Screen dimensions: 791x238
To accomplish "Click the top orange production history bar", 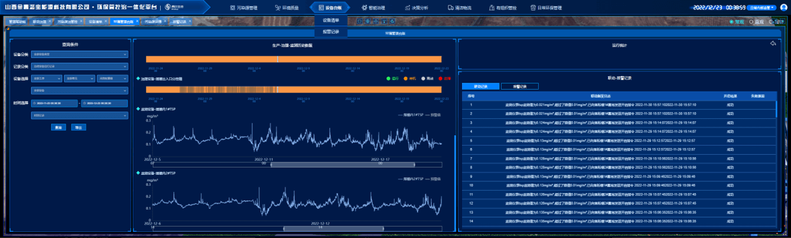I will point(294,59).
